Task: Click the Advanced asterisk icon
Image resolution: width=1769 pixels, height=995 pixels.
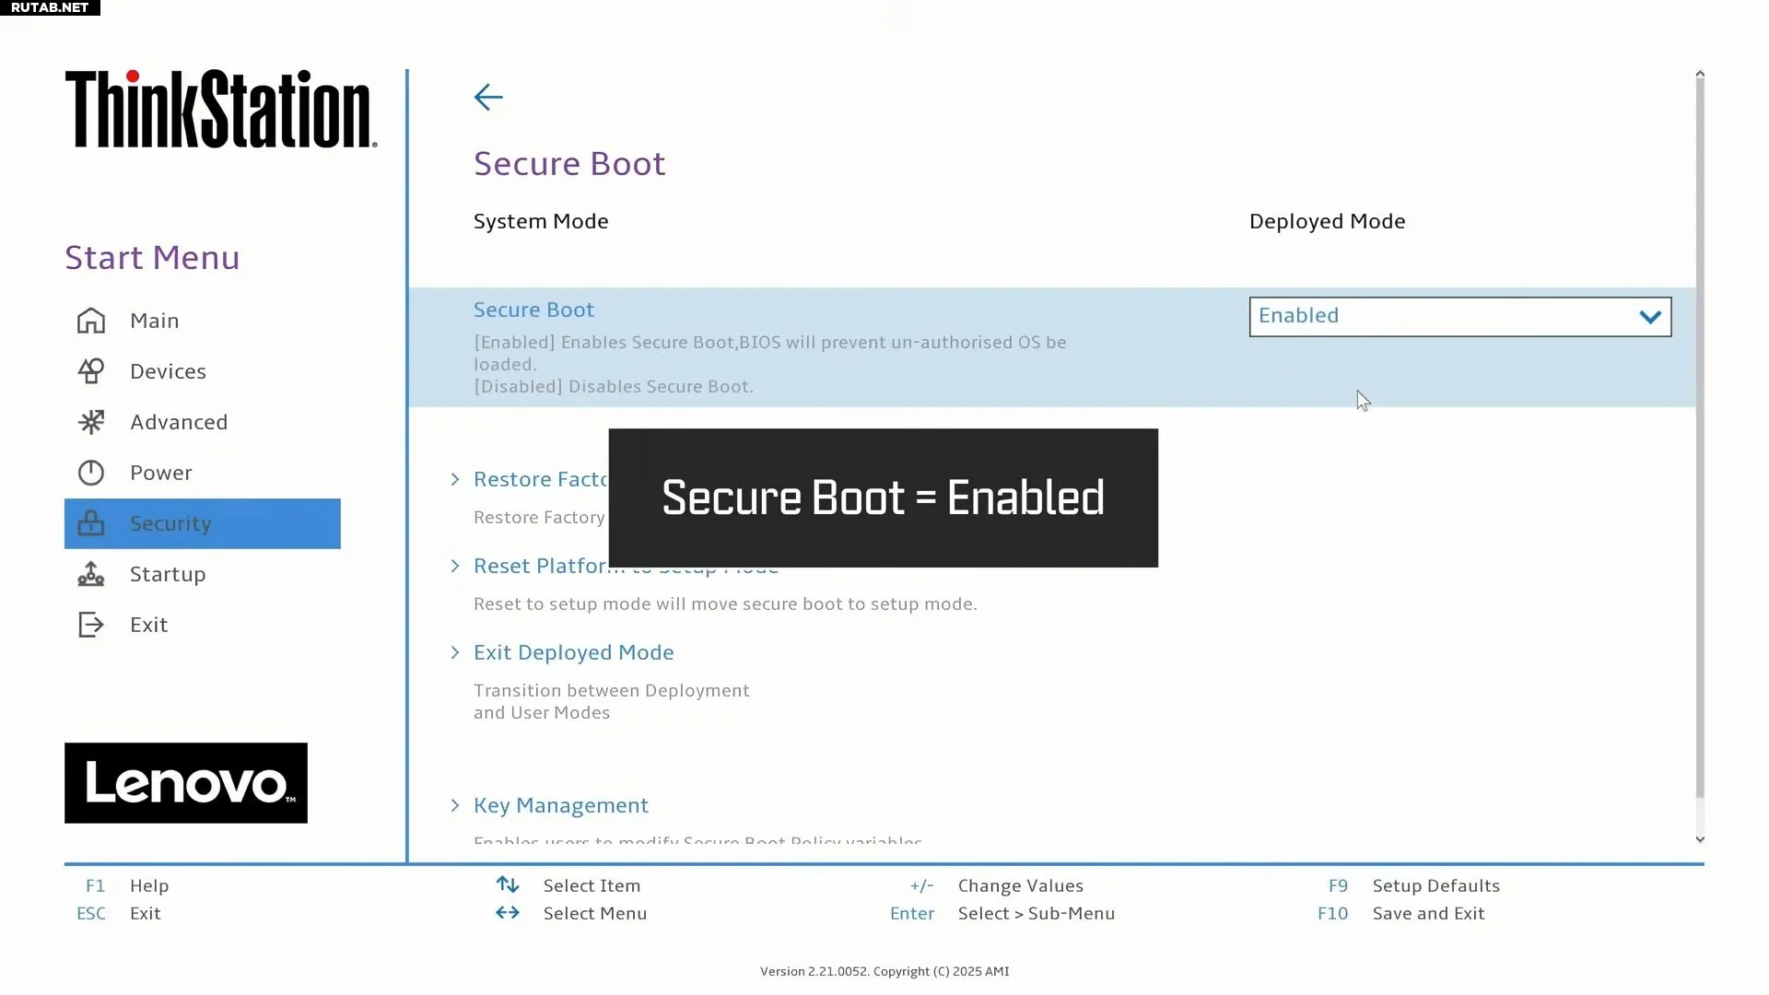Action: (x=91, y=422)
